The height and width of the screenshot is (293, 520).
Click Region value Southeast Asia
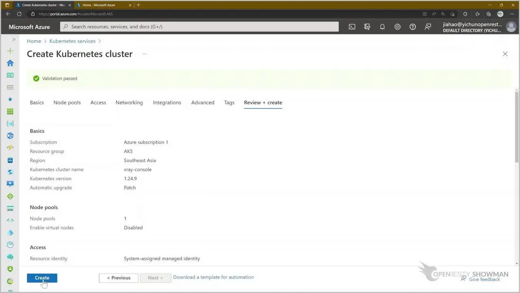(x=140, y=160)
